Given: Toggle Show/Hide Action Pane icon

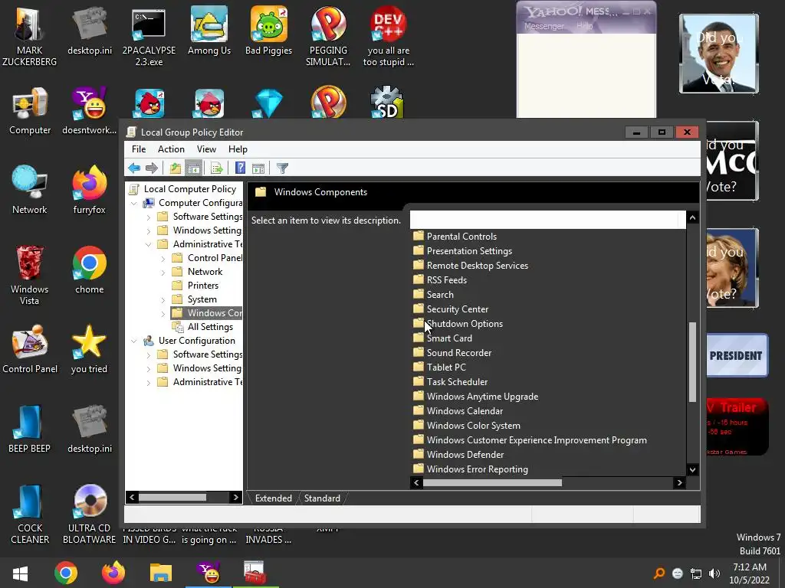Looking at the screenshot, I should tap(258, 168).
